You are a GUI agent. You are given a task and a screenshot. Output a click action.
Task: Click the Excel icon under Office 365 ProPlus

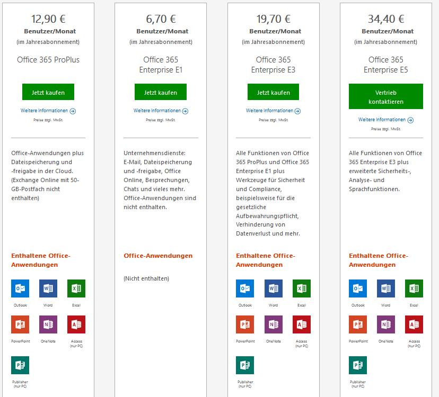pyautogui.click(x=76, y=288)
